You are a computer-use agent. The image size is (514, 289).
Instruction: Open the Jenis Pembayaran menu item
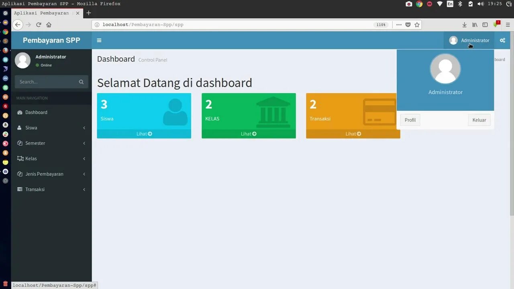51,174
